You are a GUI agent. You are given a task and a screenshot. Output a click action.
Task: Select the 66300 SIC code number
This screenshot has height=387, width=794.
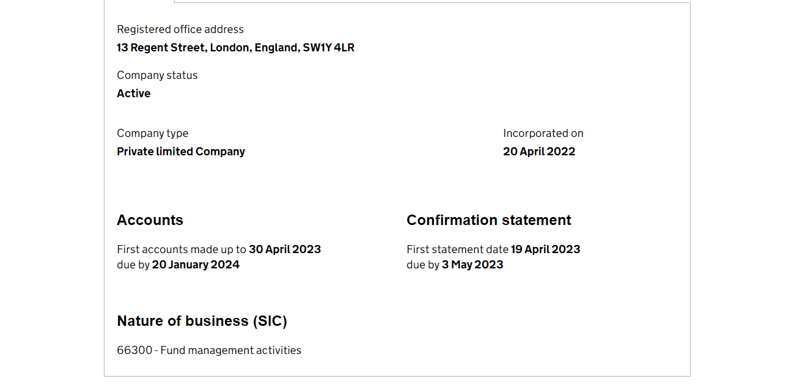134,350
